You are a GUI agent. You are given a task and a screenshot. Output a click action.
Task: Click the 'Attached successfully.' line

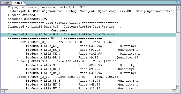point(27,19)
